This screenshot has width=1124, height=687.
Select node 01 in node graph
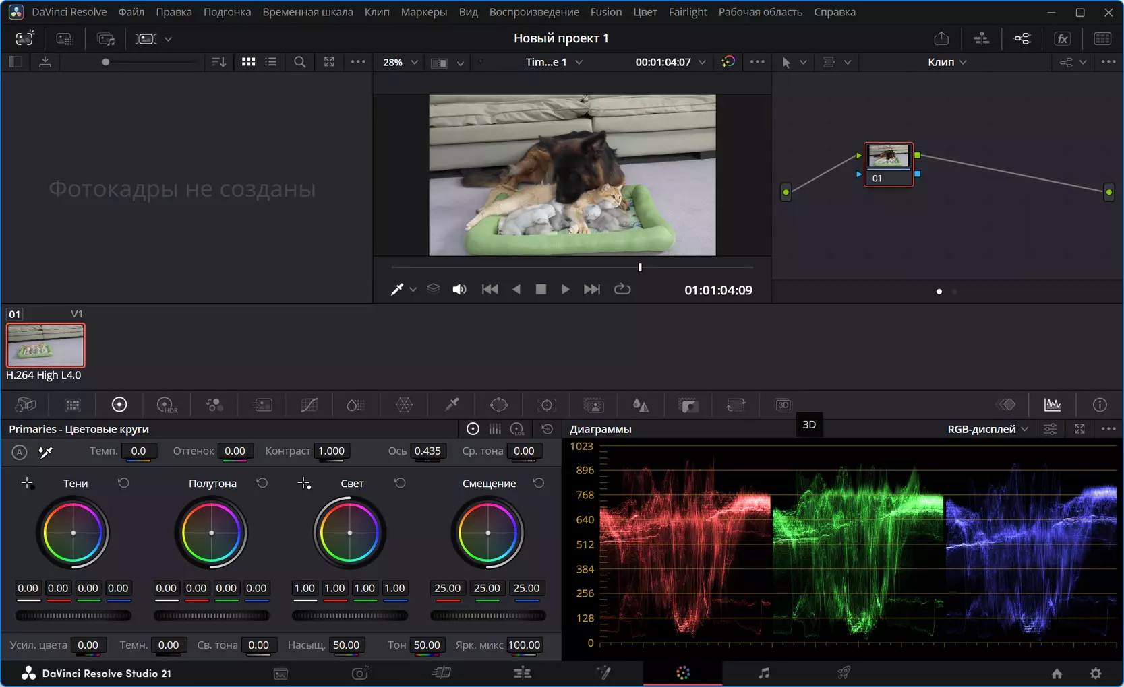click(x=889, y=164)
